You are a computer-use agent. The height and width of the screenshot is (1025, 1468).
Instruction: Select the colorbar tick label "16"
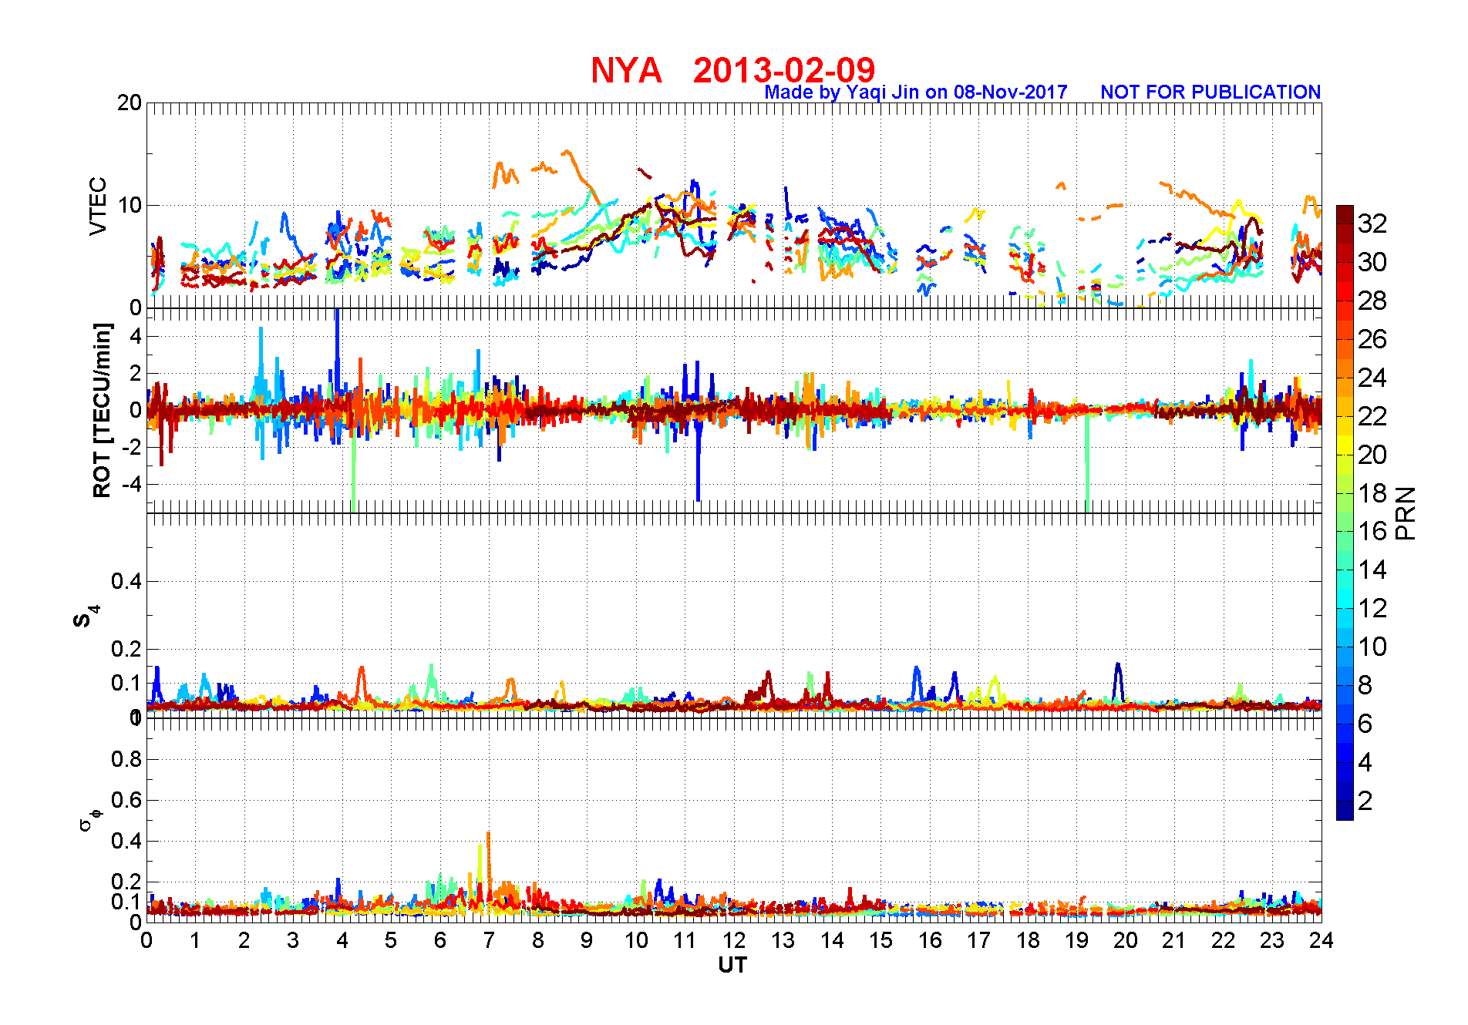tap(1372, 531)
